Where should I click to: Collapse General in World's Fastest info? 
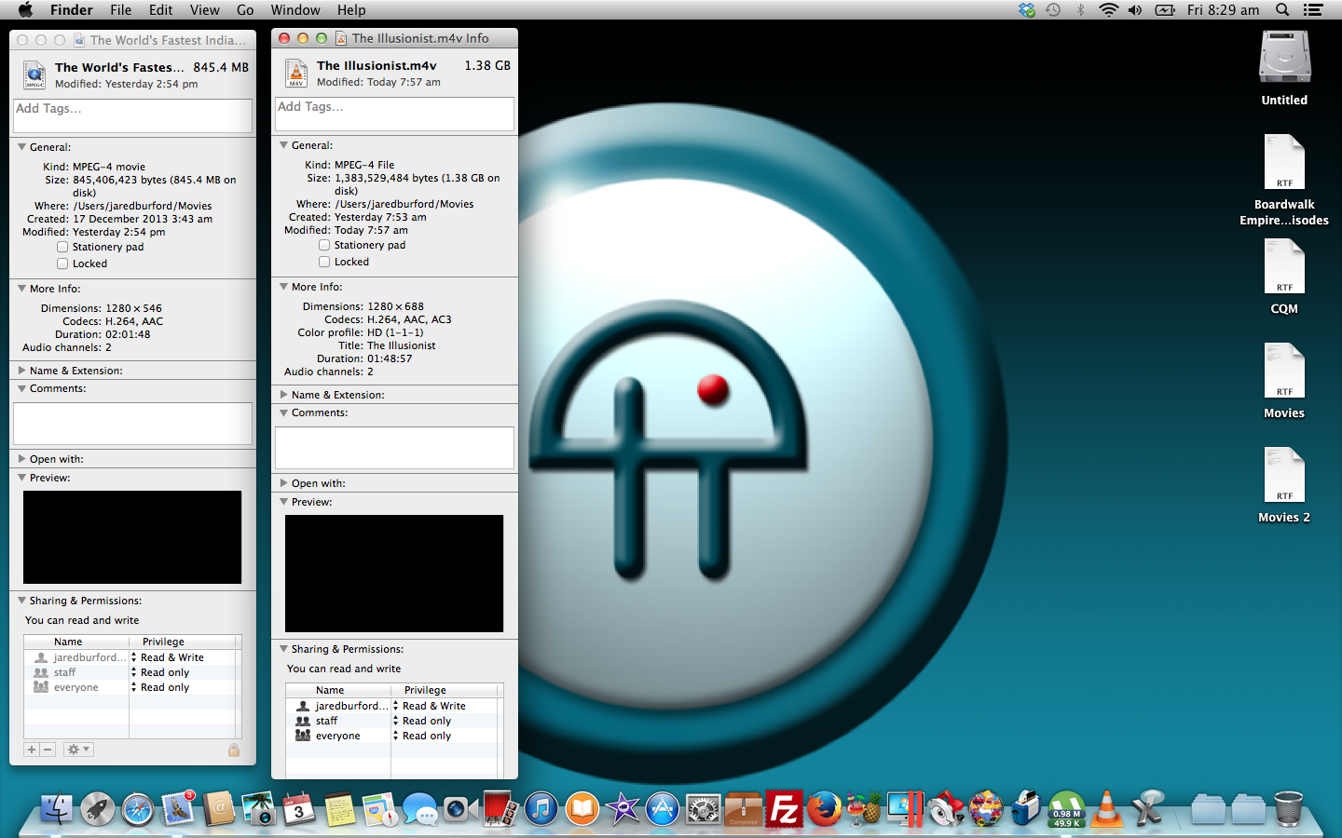click(22, 147)
